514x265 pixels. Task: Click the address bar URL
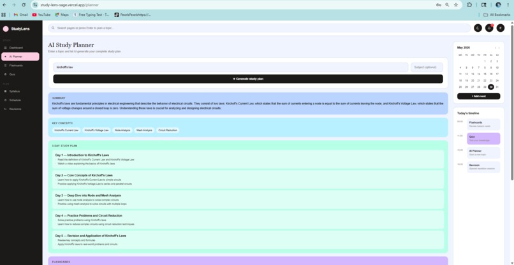pyautogui.click(x=70, y=5)
